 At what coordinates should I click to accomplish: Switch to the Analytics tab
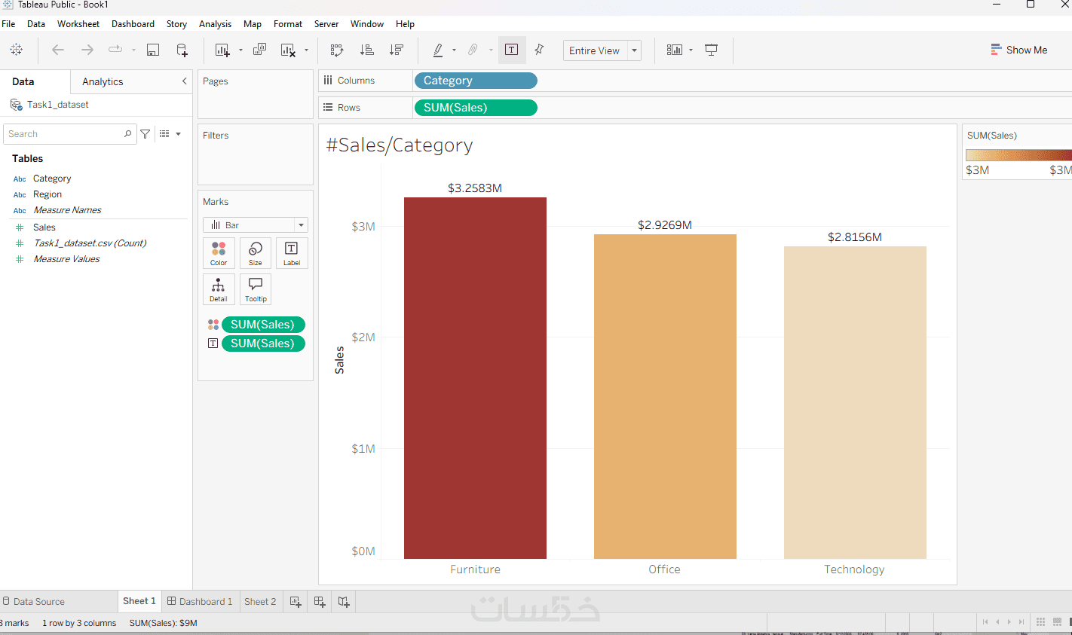pyautogui.click(x=103, y=81)
